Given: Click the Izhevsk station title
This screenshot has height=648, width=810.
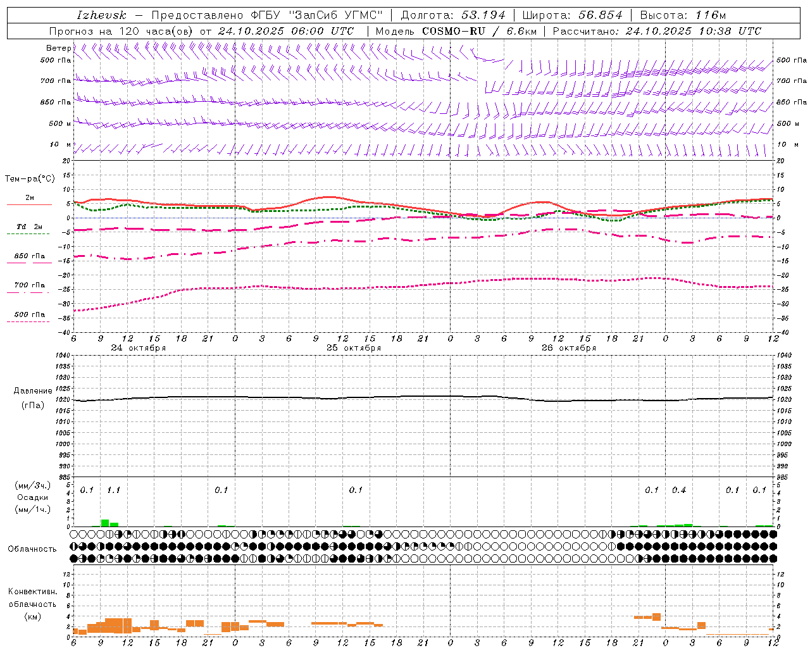Looking at the screenshot, I should click(101, 15).
